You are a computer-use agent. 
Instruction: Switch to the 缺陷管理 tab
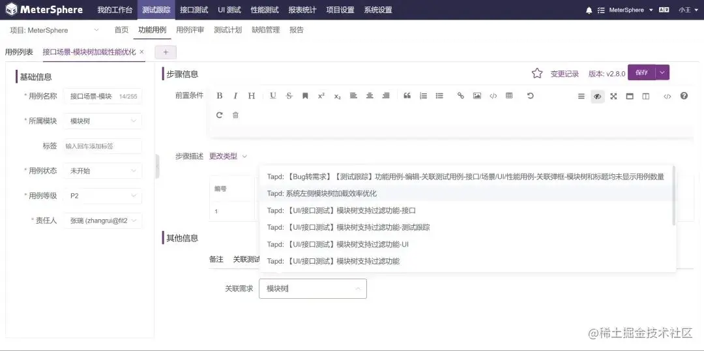coord(266,30)
